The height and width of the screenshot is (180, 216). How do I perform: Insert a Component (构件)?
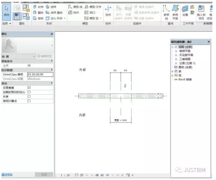click(x=74, y=12)
